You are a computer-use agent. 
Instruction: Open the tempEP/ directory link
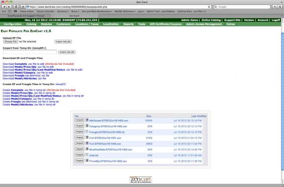pyautogui.click(x=61, y=84)
